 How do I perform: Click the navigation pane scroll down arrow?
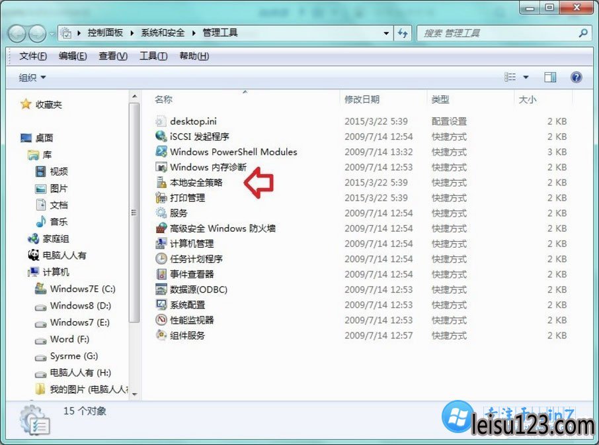134,394
